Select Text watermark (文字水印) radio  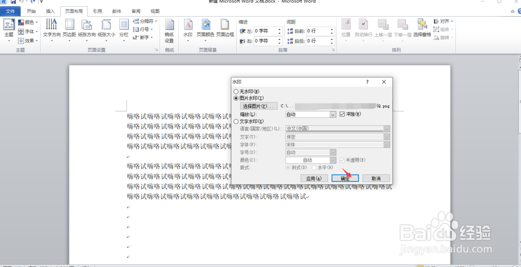coord(236,122)
